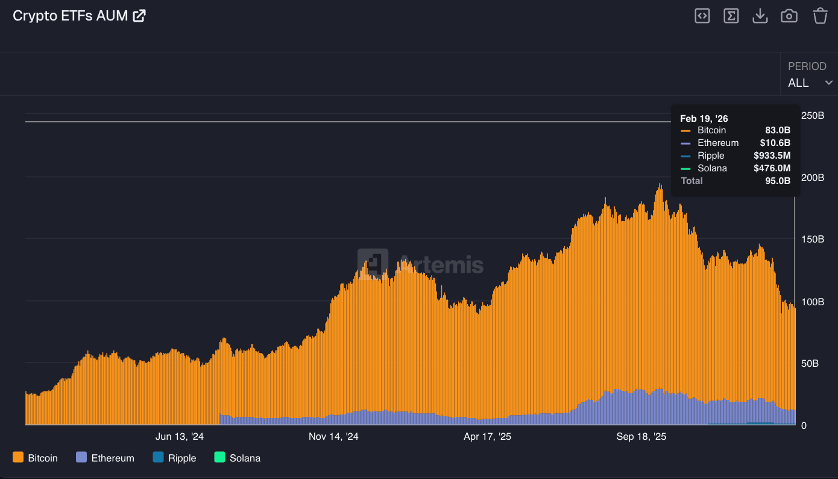838x479 pixels.
Task: Toggle the Solana series in the legend
Action: pos(238,458)
